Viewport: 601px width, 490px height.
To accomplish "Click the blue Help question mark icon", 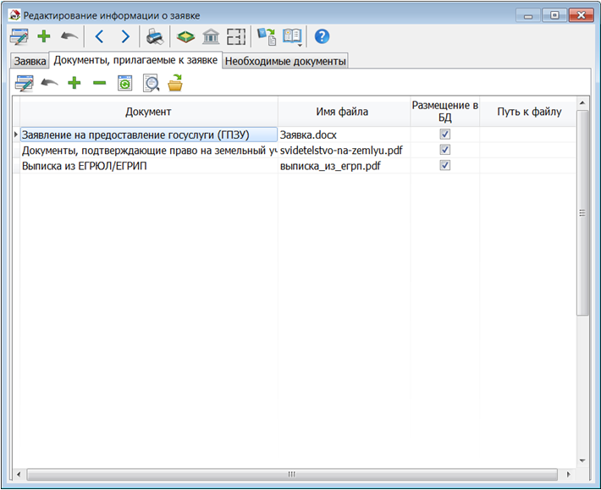I will click(x=322, y=36).
